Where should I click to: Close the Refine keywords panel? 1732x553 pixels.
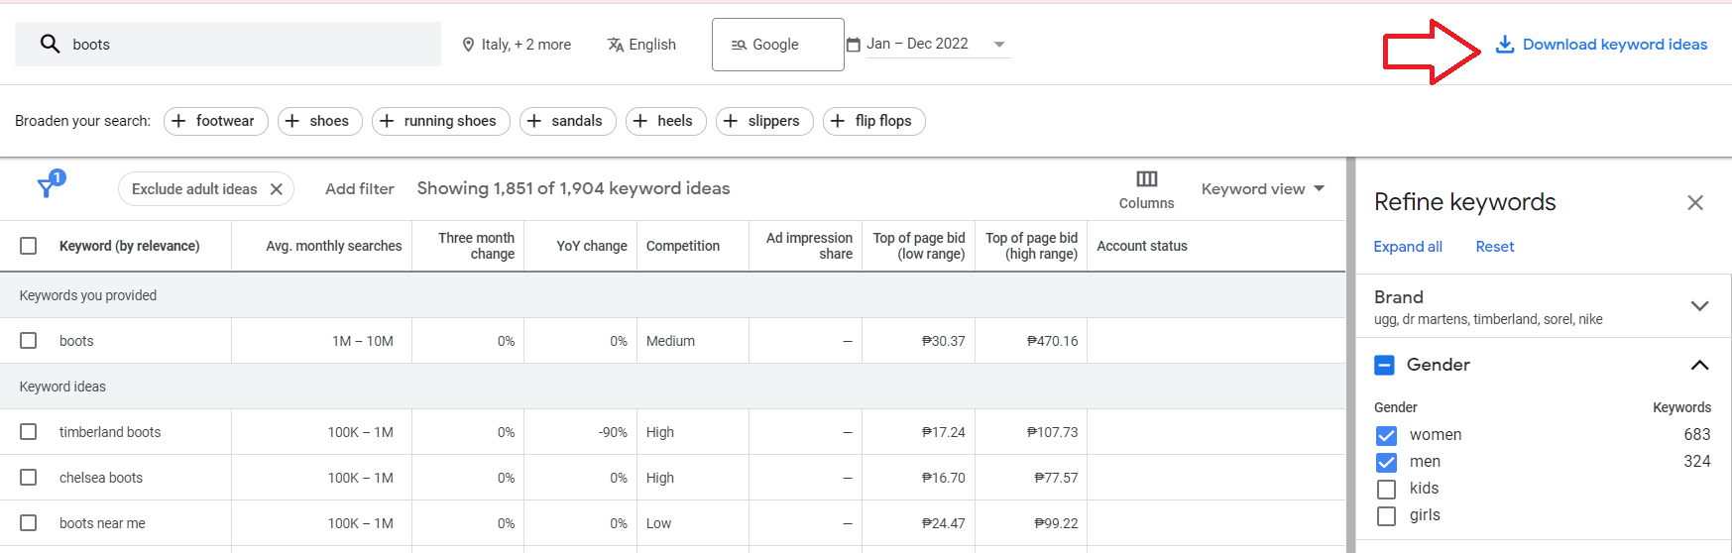tap(1695, 202)
